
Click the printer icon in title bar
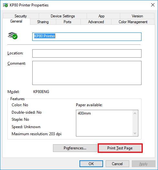click(x=5, y=5)
